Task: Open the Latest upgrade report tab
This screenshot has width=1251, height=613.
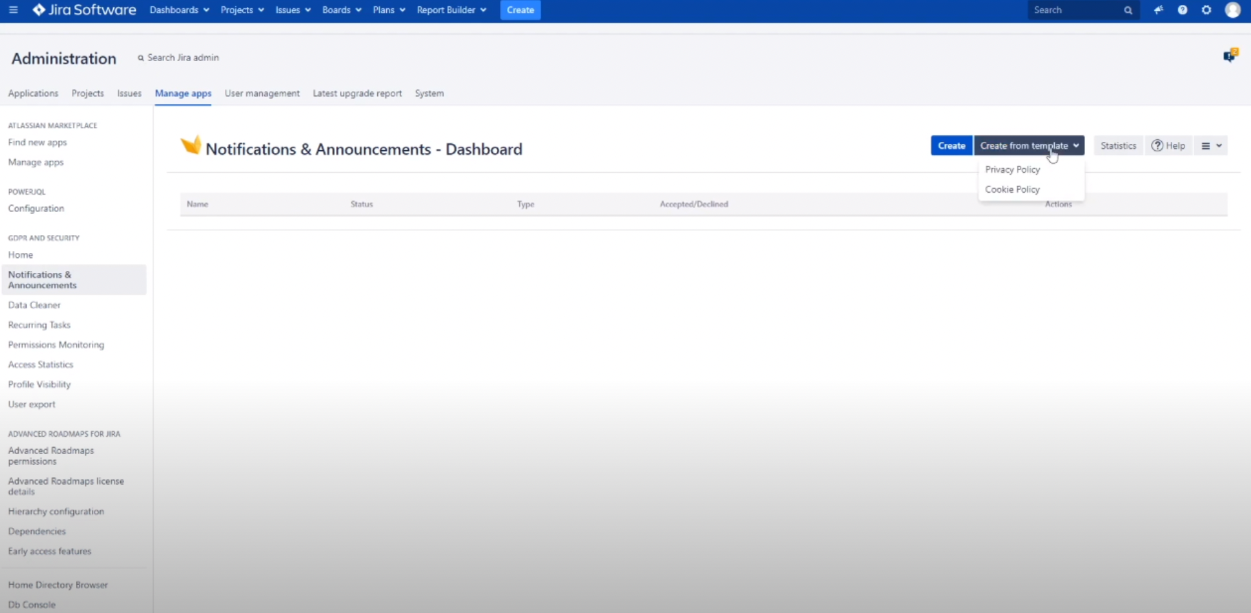Action: (357, 93)
